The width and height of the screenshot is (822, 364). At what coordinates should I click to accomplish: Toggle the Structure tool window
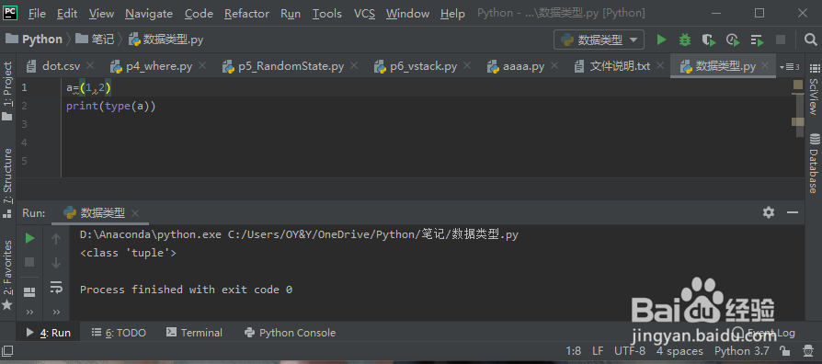tap(7, 183)
